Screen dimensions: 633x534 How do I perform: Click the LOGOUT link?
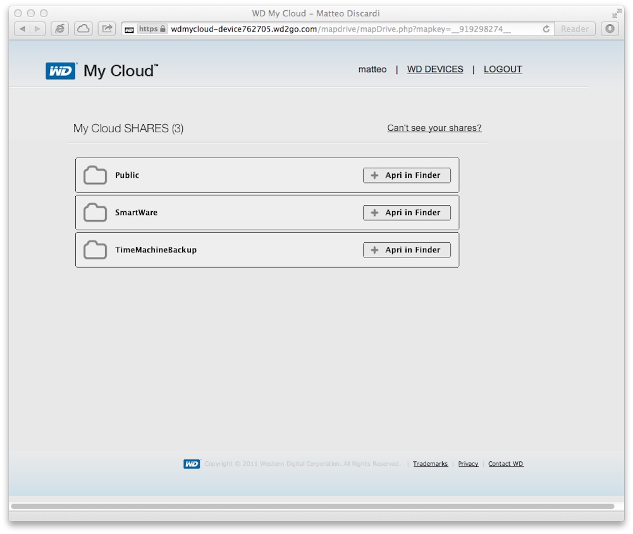(503, 69)
